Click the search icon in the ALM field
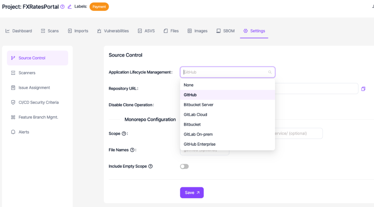Viewport: 374px width, 207px height. coord(270,72)
